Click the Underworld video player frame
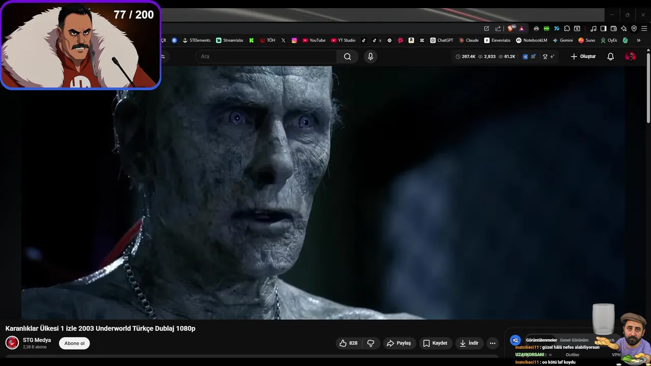Screen dimensions: 651x366 pyautogui.click(x=323, y=193)
